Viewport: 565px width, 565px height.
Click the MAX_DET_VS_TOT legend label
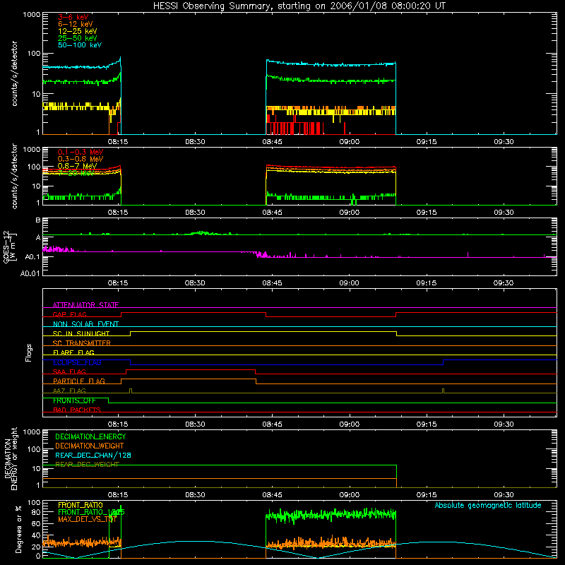coord(88,519)
